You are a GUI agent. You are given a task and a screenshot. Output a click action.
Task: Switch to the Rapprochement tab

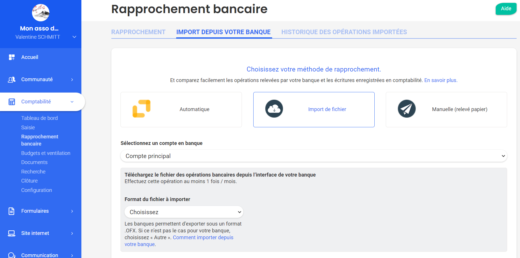[138, 32]
